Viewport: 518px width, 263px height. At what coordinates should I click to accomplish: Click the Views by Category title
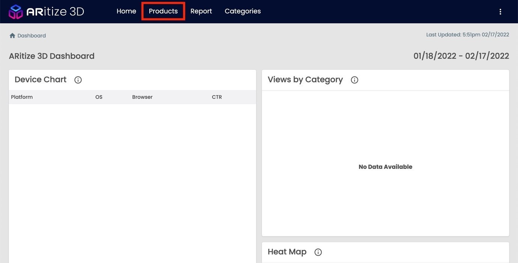coord(305,79)
